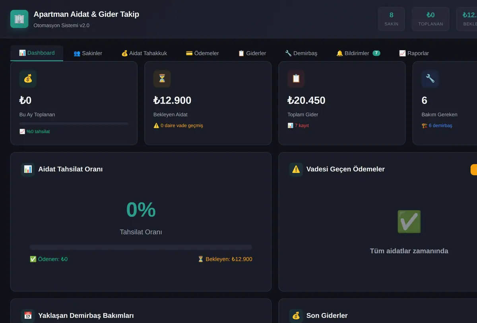The image size is (477, 323).
Task: Click 'Apartman Aidat & Gider Takip' title
Action: coord(86,14)
